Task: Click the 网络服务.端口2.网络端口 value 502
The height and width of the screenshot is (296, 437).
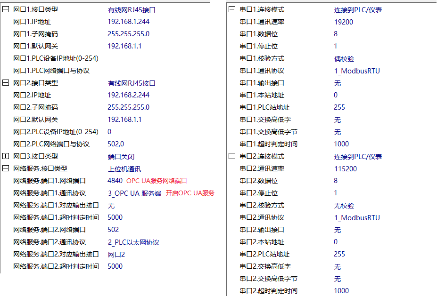Action: [113, 230]
